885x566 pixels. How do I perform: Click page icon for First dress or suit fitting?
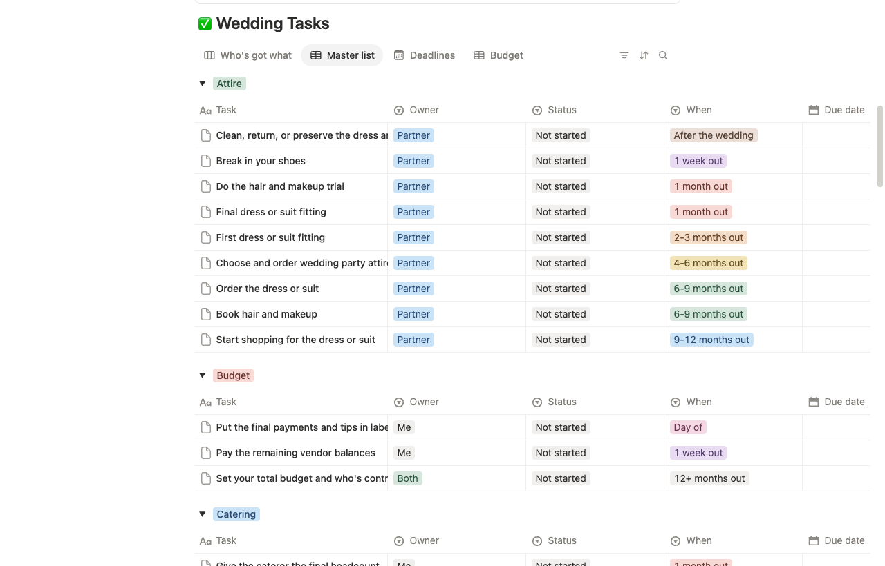point(205,237)
